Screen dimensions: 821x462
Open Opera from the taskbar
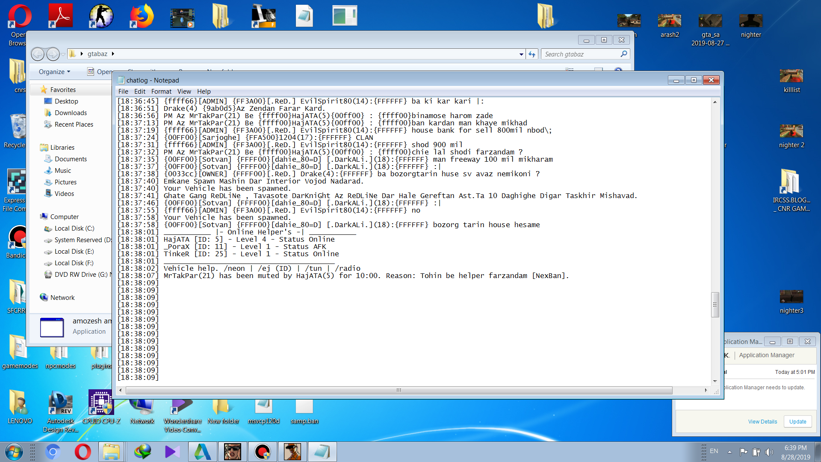83,452
